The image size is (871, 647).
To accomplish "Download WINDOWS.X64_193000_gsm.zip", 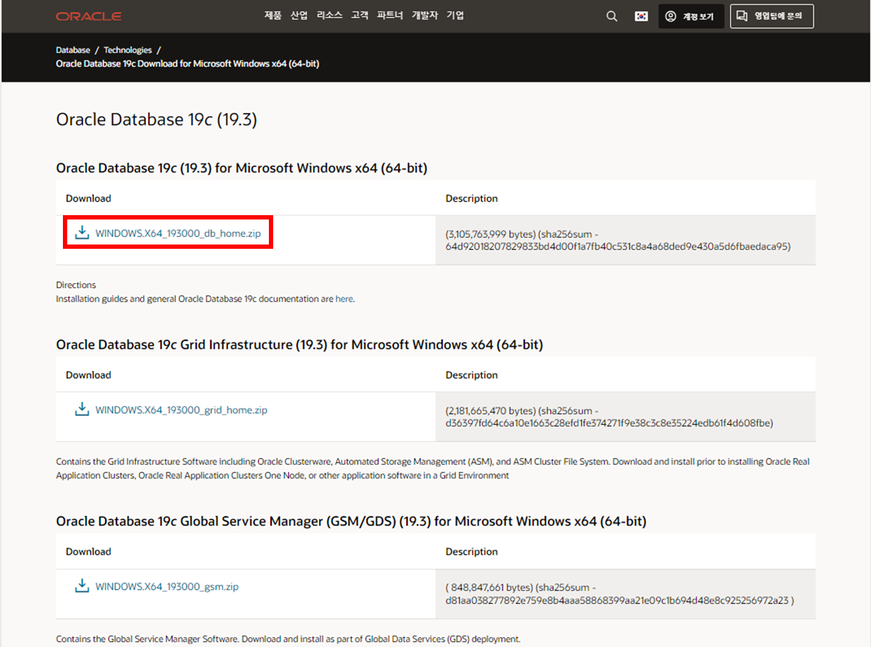I will pyautogui.click(x=167, y=587).
